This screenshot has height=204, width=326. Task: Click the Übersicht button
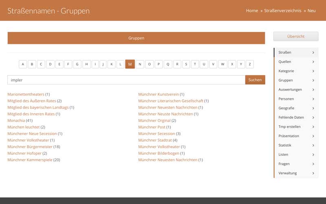(x=295, y=36)
